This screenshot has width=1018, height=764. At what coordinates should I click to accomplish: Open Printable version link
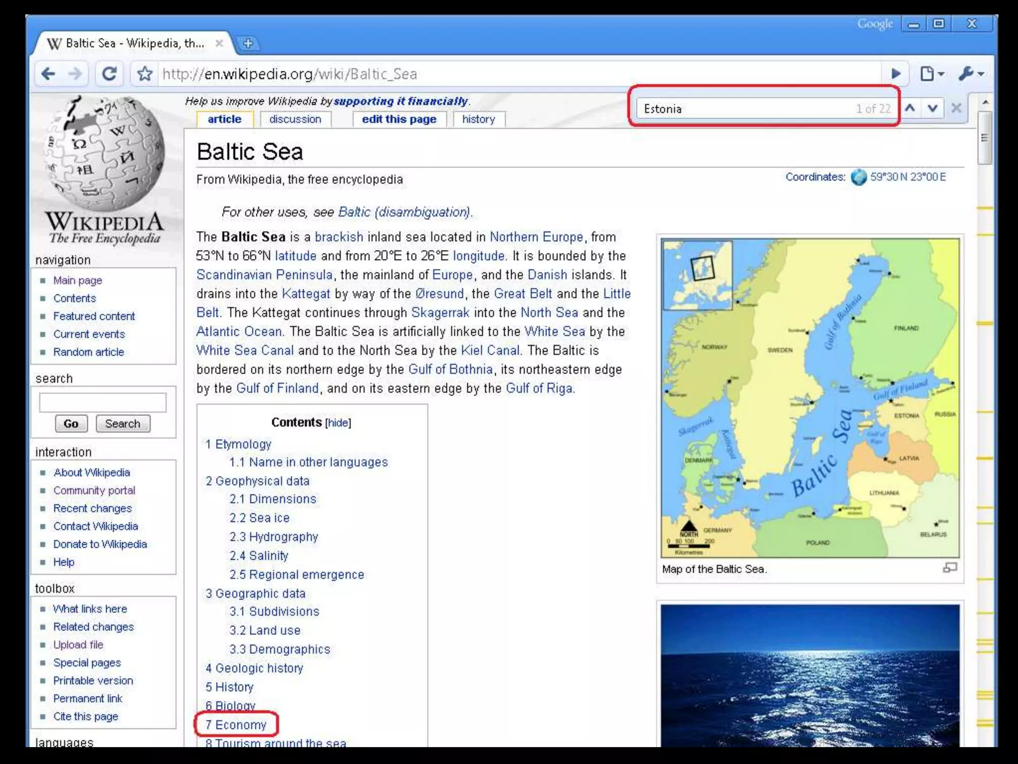pyautogui.click(x=93, y=680)
